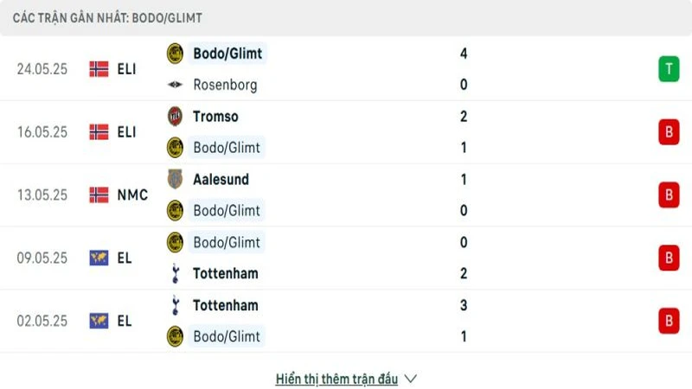Click the red B badge for Aalesund match
The height and width of the screenshot is (389, 692).
tap(668, 195)
